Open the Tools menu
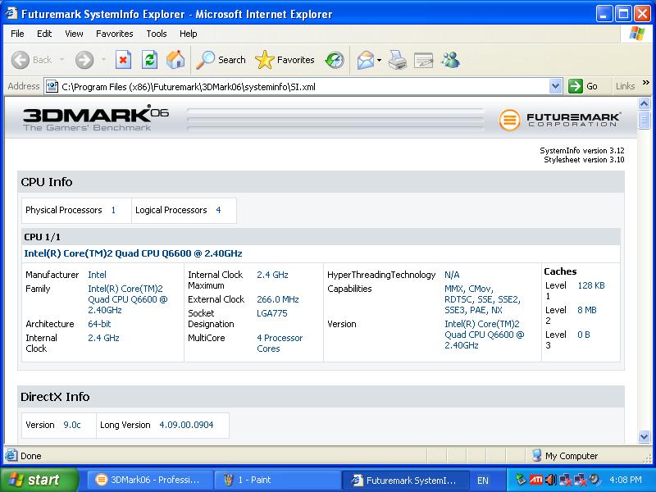The image size is (656, 492). click(157, 34)
